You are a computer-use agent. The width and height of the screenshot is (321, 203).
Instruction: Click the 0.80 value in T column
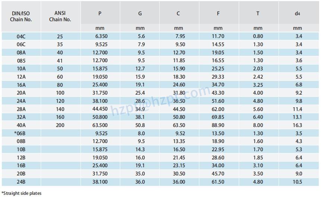(x=258, y=36)
